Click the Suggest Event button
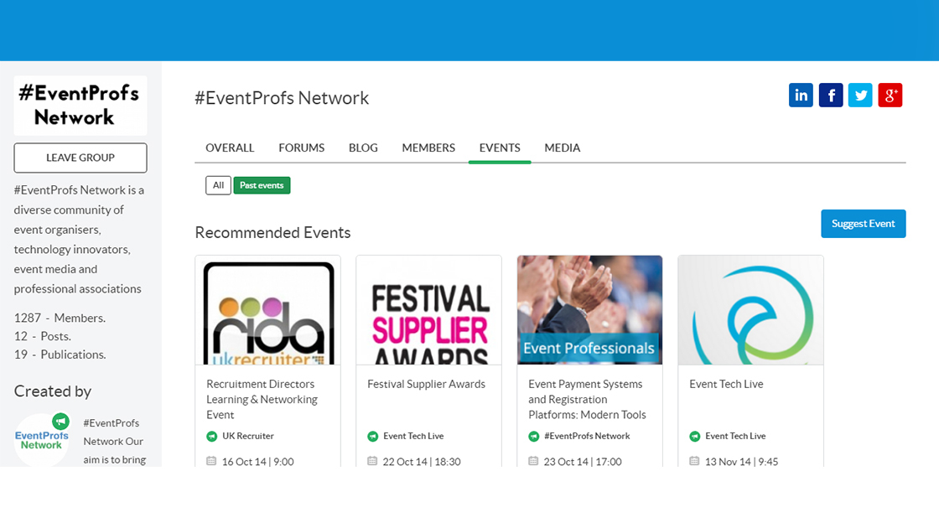Screen dimensions: 939x528 pos(863,224)
